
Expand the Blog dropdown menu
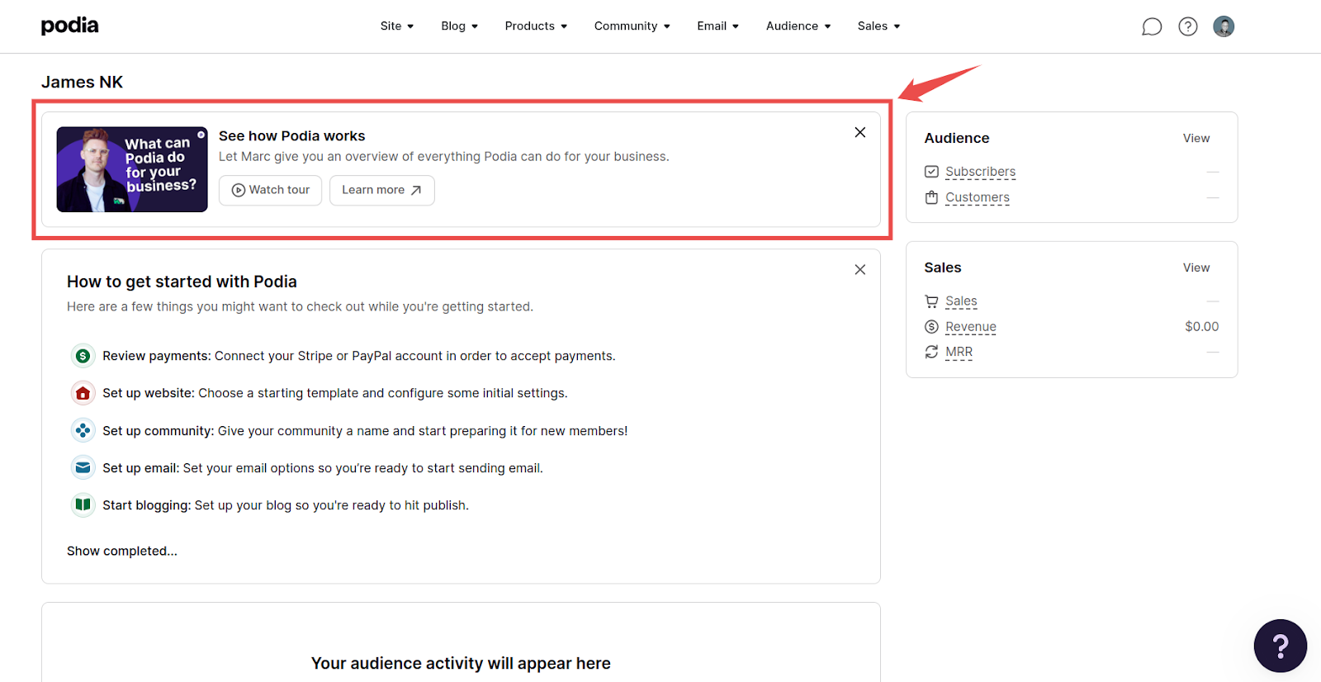click(x=460, y=26)
